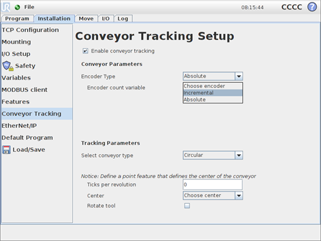The image size is (321, 241).
Task: Select Features in the sidebar
Action: click(x=37, y=102)
